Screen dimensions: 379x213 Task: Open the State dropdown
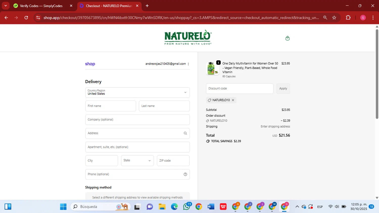pos(137,161)
